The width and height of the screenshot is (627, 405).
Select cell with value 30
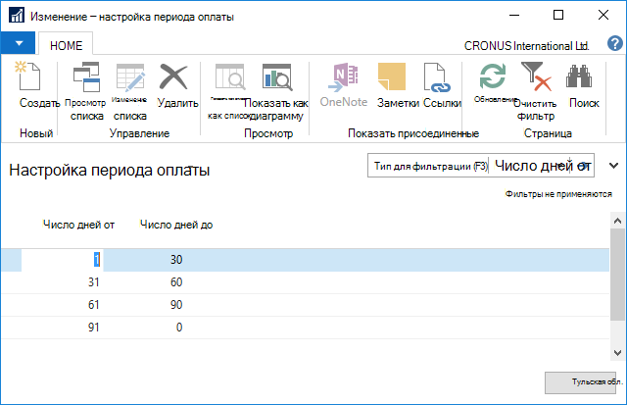[x=176, y=260]
